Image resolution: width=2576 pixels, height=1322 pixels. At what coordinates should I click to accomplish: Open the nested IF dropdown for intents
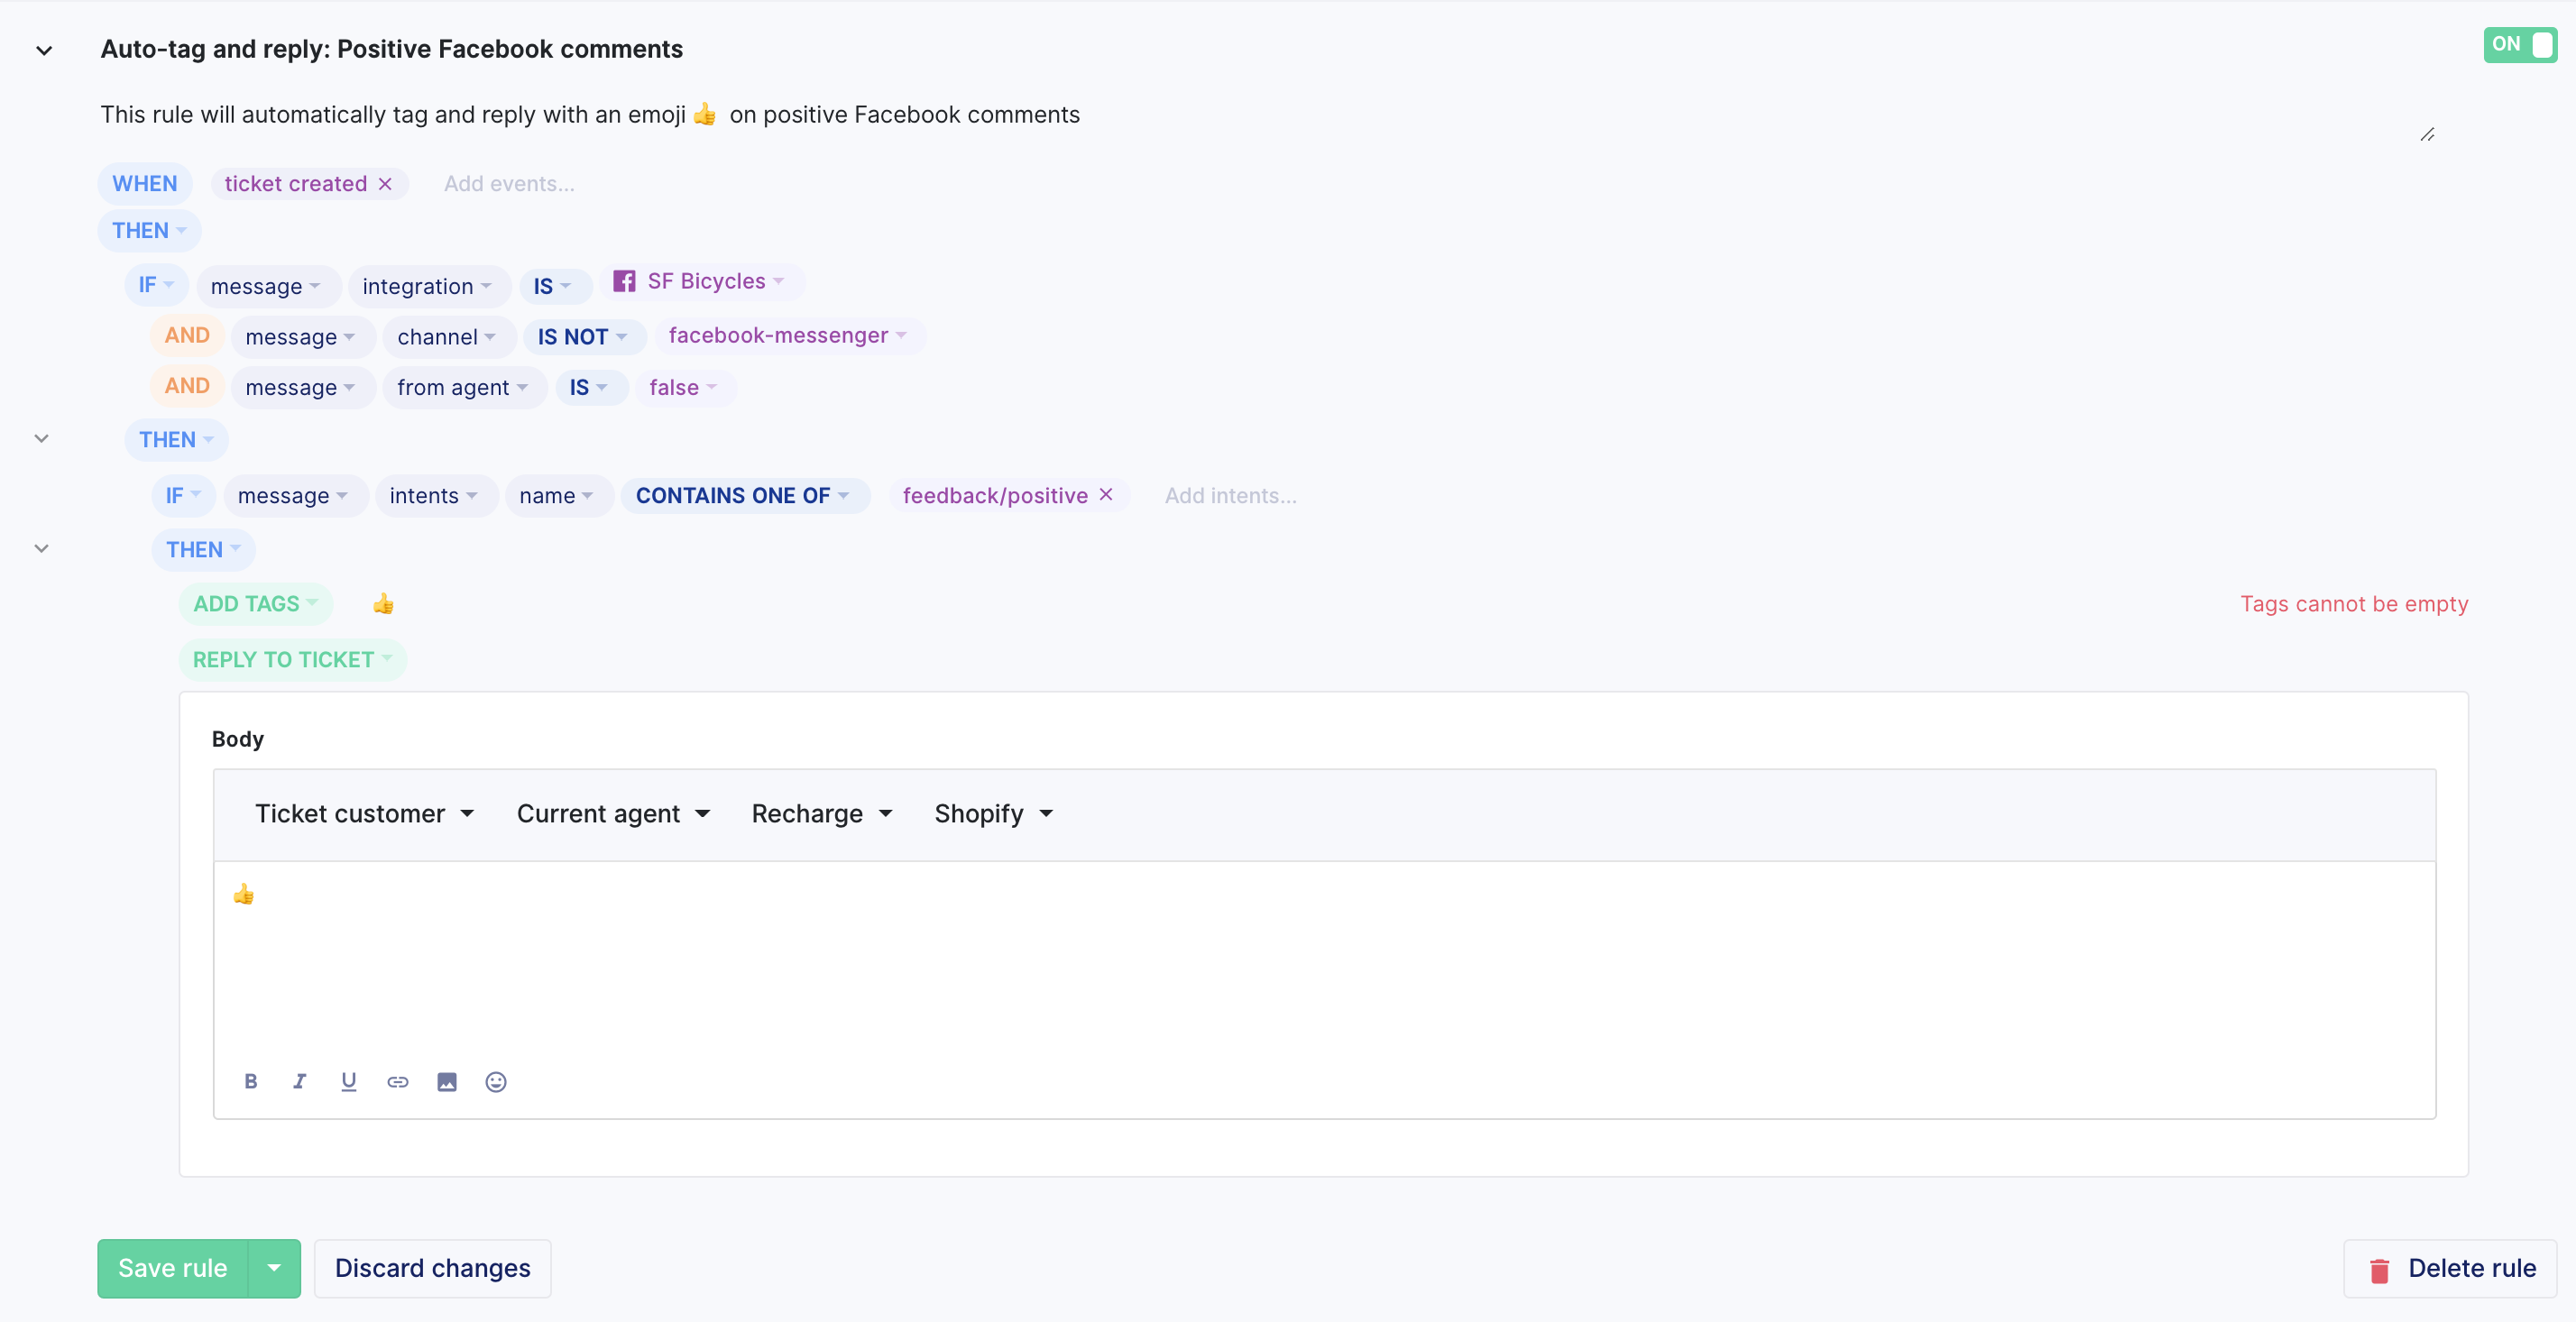coord(184,496)
